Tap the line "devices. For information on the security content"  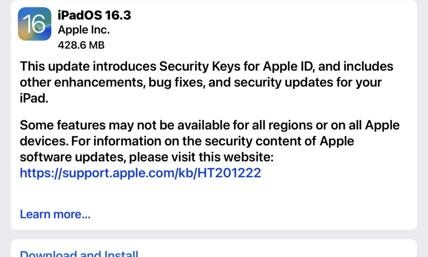(187, 141)
